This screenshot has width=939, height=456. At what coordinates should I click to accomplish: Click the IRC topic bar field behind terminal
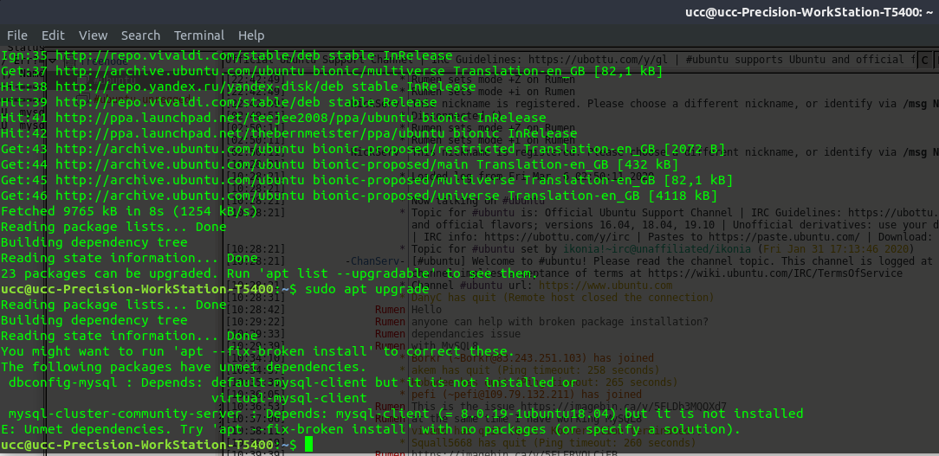[x=569, y=59]
